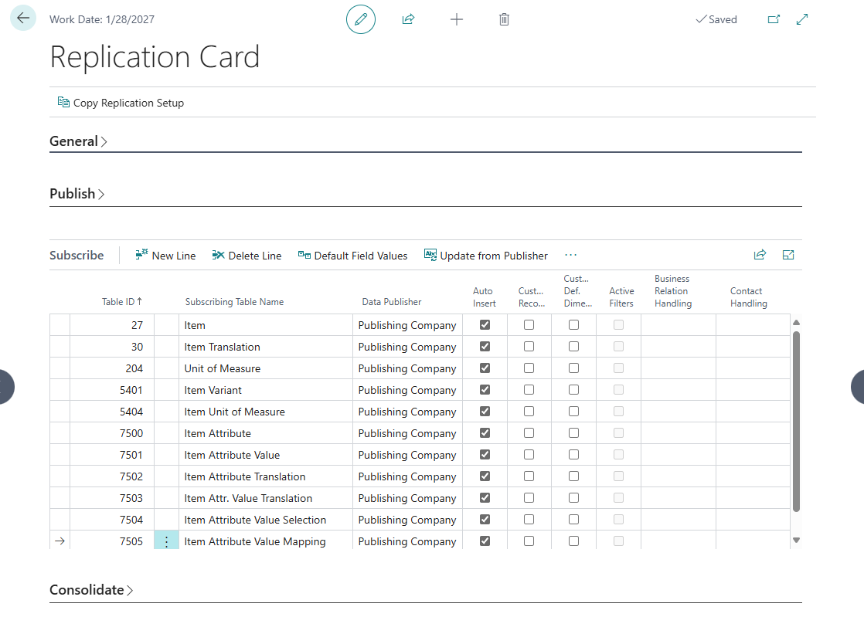Expand the General section

point(78,141)
